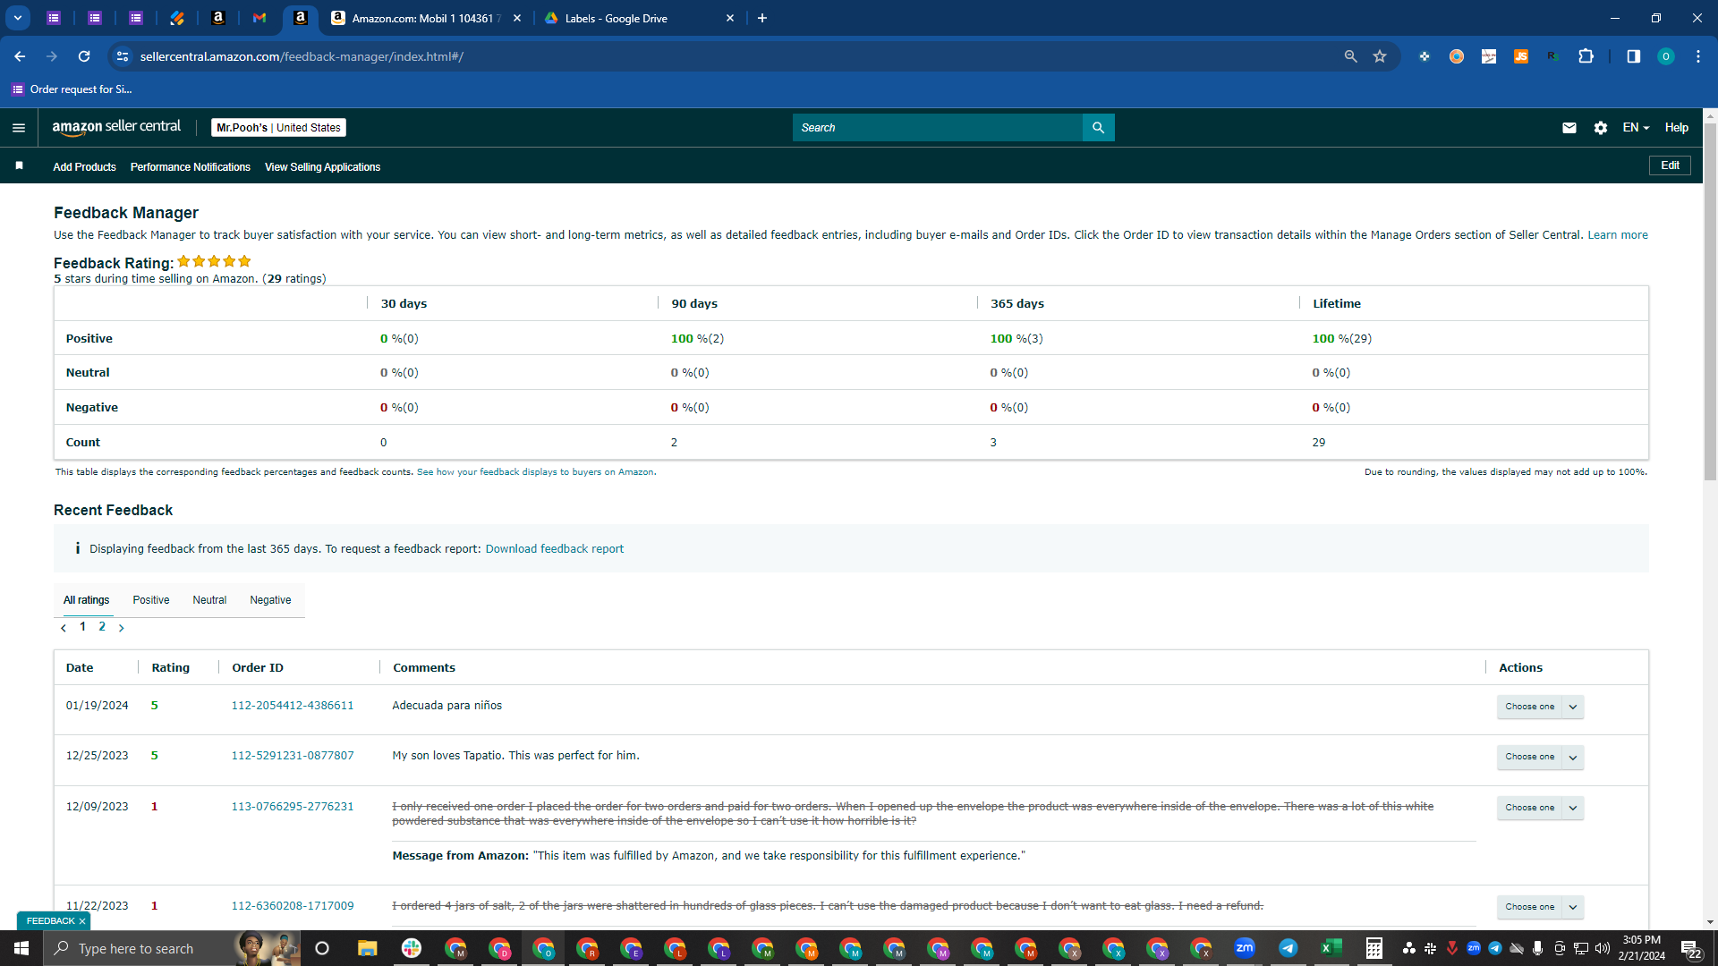Click the orange JS extension icon

(x=1521, y=56)
